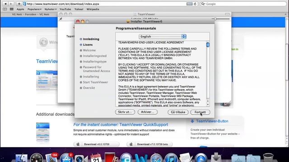Click the license scroll up arrow
Screen dimensions: 289x162
tap(208, 101)
